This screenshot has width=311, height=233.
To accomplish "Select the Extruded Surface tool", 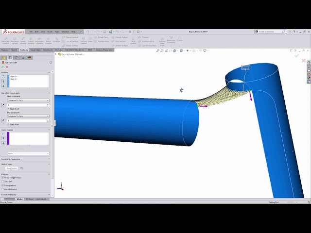I will pyautogui.click(x=5, y=40).
